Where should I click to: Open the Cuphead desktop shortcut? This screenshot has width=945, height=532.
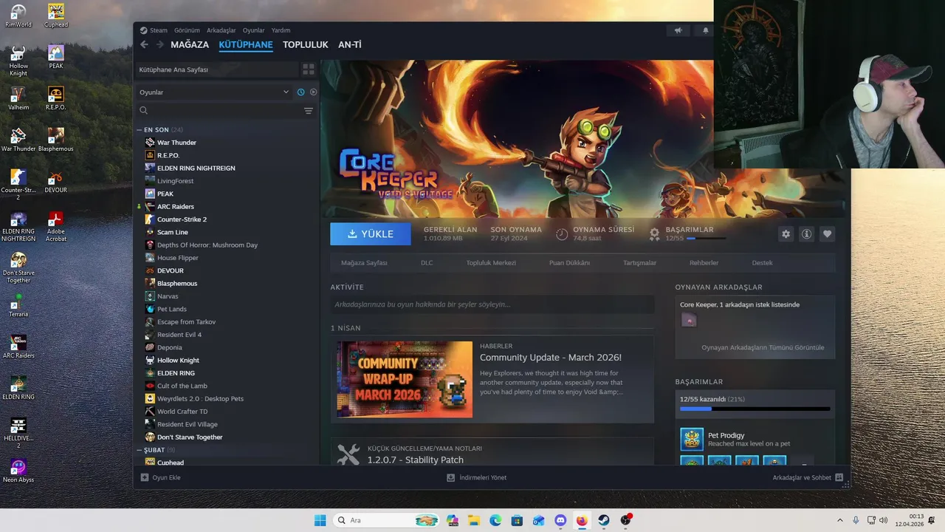pyautogui.click(x=56, y=16)
